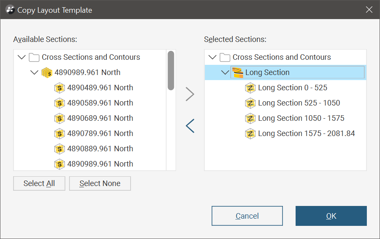Click the 4890489.961 North section icon
Viewport: 380px width, 239px height.
coord(60,88)
